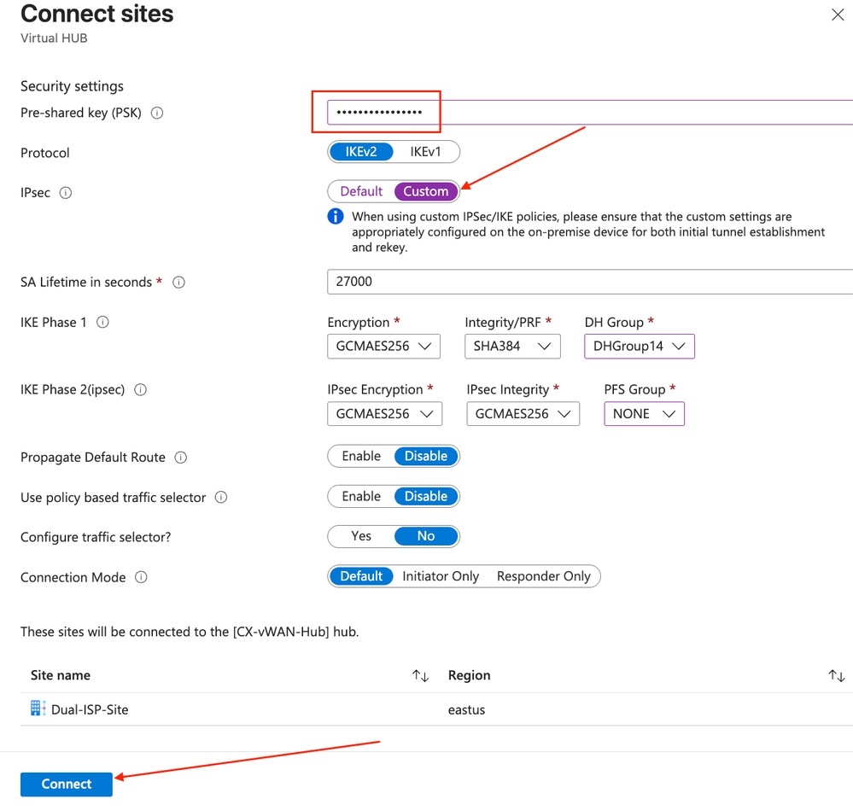The height and width of the screenshot is (811, 853).
Task: Disable Propagate Default Route
Action: click(426, 456)
